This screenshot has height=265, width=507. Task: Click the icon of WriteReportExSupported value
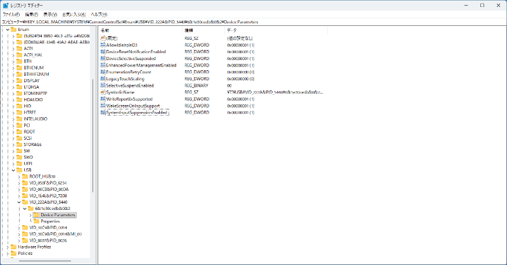point(103,99)
